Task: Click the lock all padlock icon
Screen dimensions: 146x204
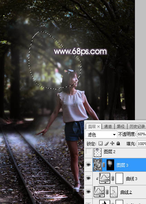Action: tap(118, 143)
